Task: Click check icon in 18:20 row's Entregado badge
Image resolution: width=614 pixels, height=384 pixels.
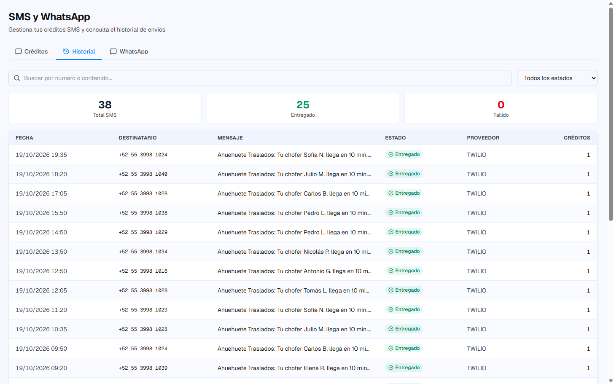Action: [391, 174]
